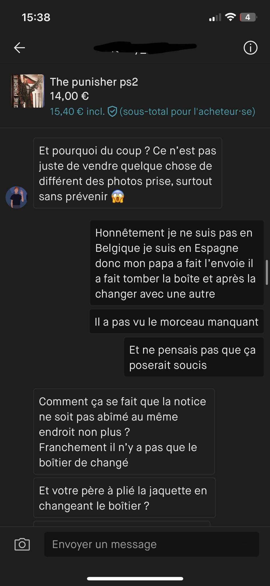
Task: Tap the 15,40 € incl. subtotal link
Action: (x=77, y=111)
